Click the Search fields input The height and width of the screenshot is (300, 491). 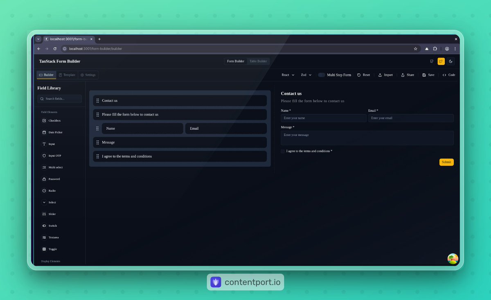[60, 99]
